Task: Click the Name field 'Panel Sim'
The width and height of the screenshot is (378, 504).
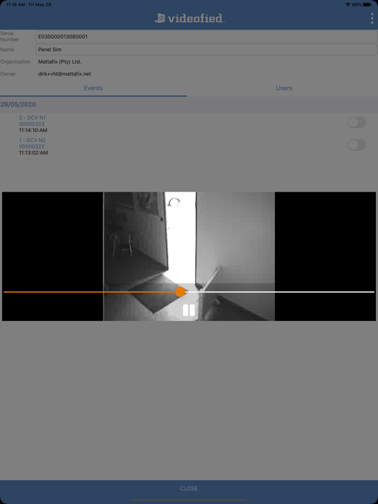Action: pyautogui.click(x=206, y=49)
